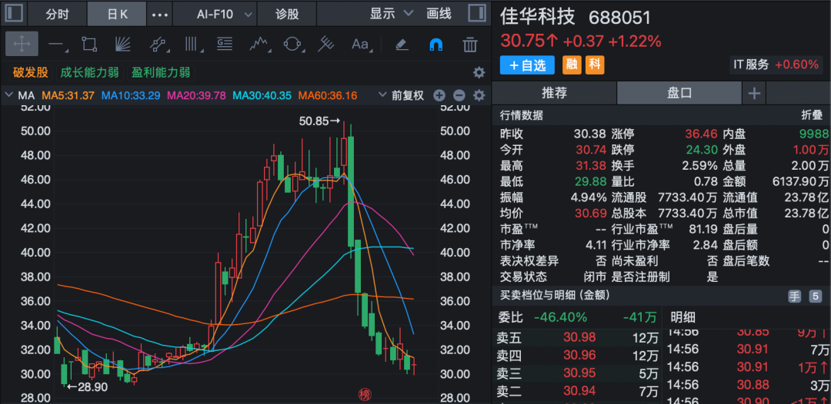831x404 pixels.
Task: Select the move crosshair cursor tool
Action: click(22, 44)
